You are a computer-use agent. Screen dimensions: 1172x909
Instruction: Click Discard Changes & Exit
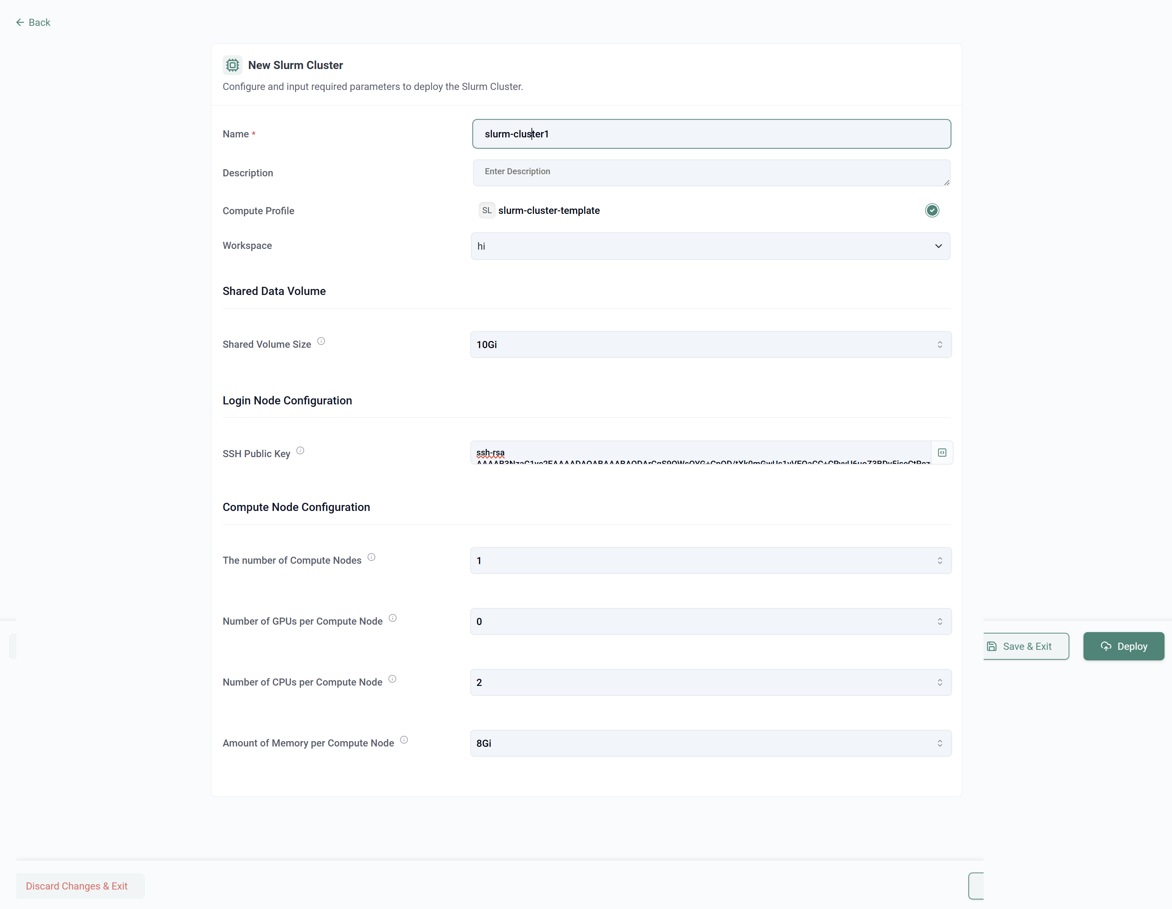(x=77, y=886)
